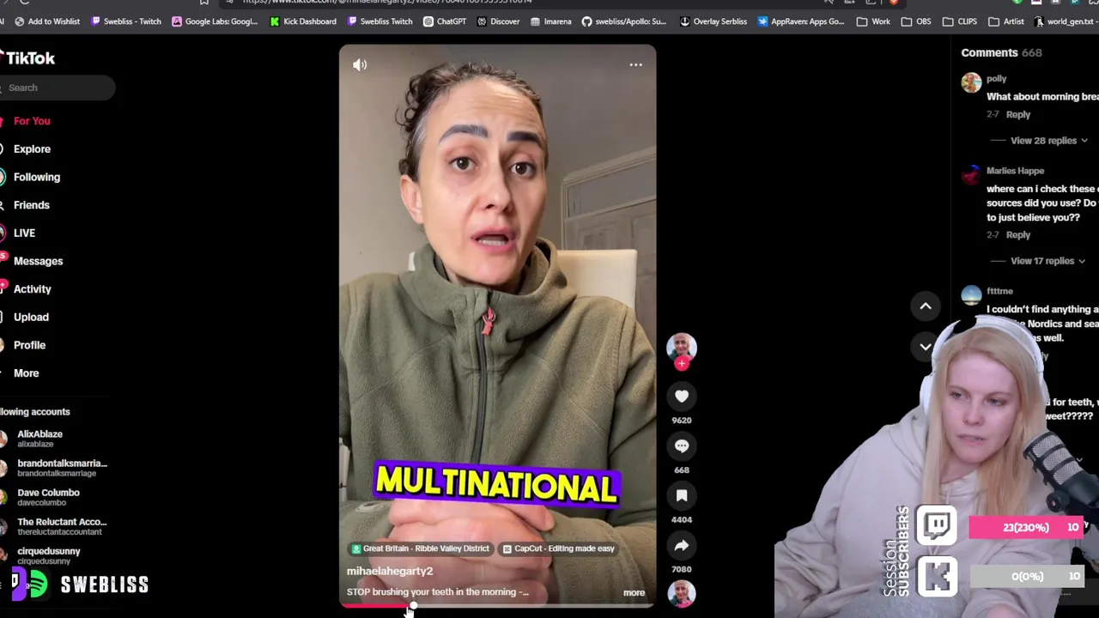Open Great Britain Ribble Valley location tag
The height and width of the screenshot is (618, 1099).
420,548
